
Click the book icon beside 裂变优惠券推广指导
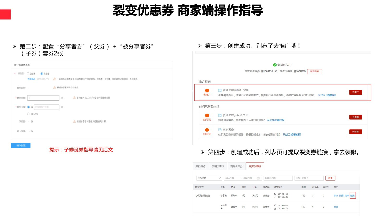pyautogui.click(x=220, y=90)
